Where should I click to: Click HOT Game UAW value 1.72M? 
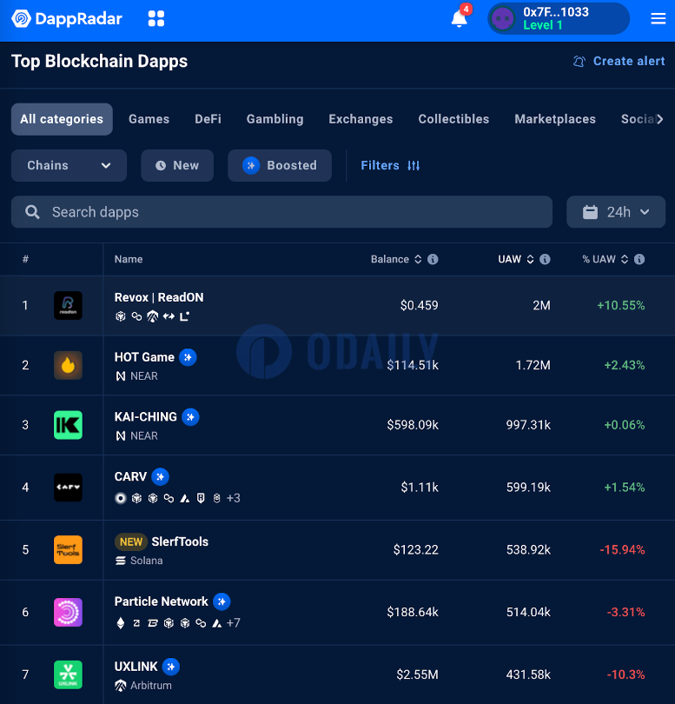533,365
